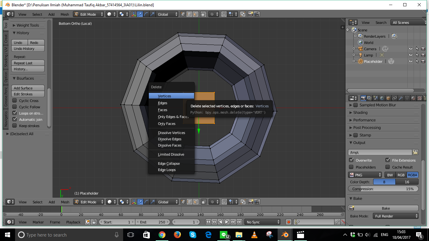Open the Modifiers tab wrench icon
This screenshot has width=429, height=241.
pyautogui.click(x=401, y=98)
